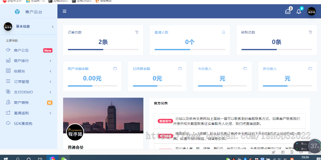Open the 邀请返利 menu item

point(29,113)
